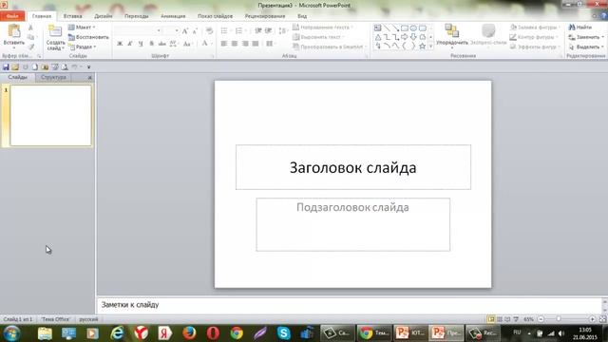Align text left

pos(224,44)
